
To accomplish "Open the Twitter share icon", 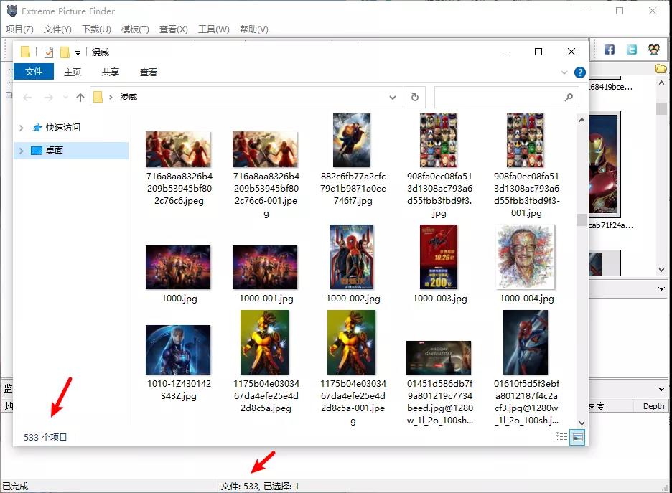I will coord(632,50).
